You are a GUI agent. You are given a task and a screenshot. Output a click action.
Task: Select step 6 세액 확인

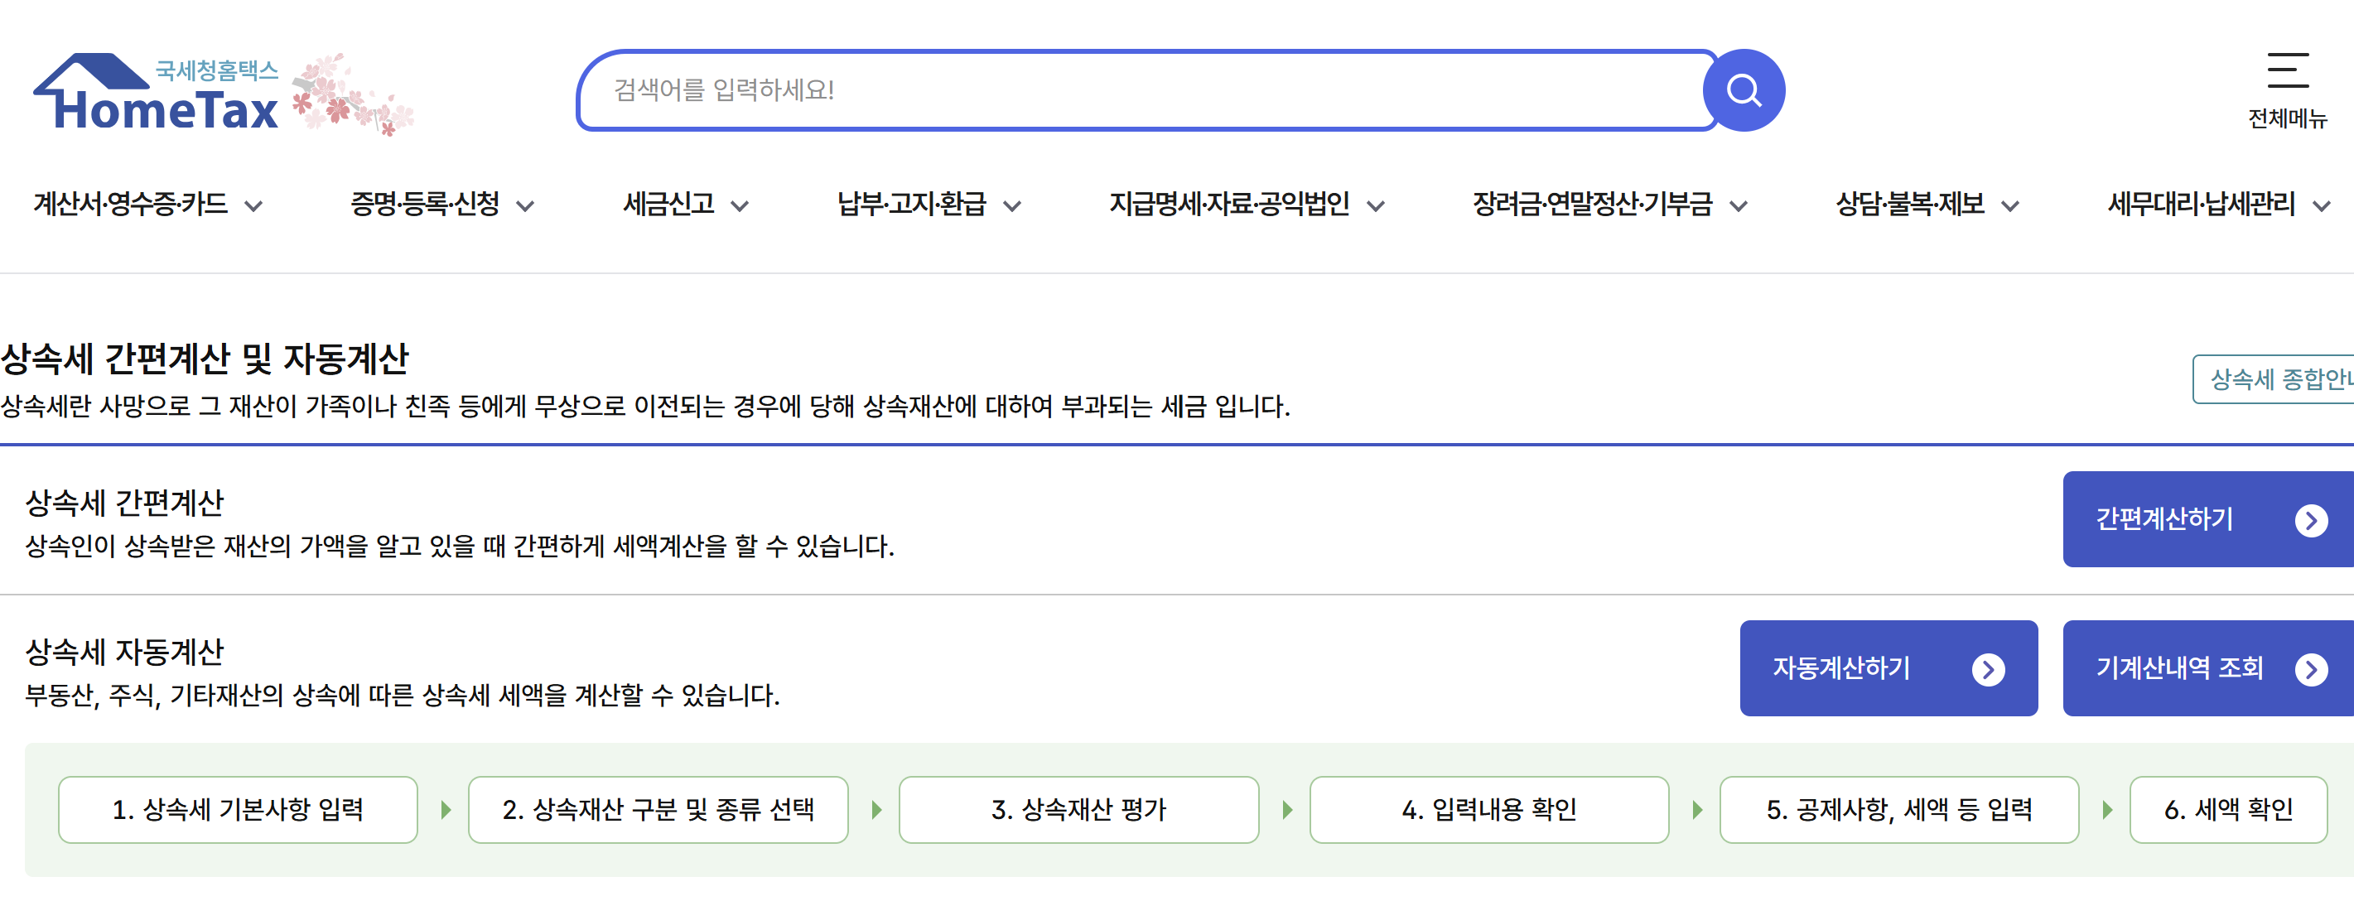2230,809
